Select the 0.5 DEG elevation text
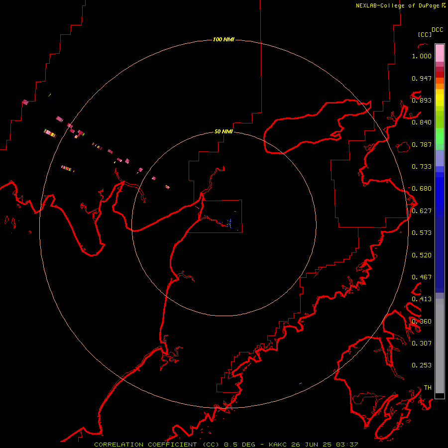Viewport: 448px width, 448px height. [239, 445]
